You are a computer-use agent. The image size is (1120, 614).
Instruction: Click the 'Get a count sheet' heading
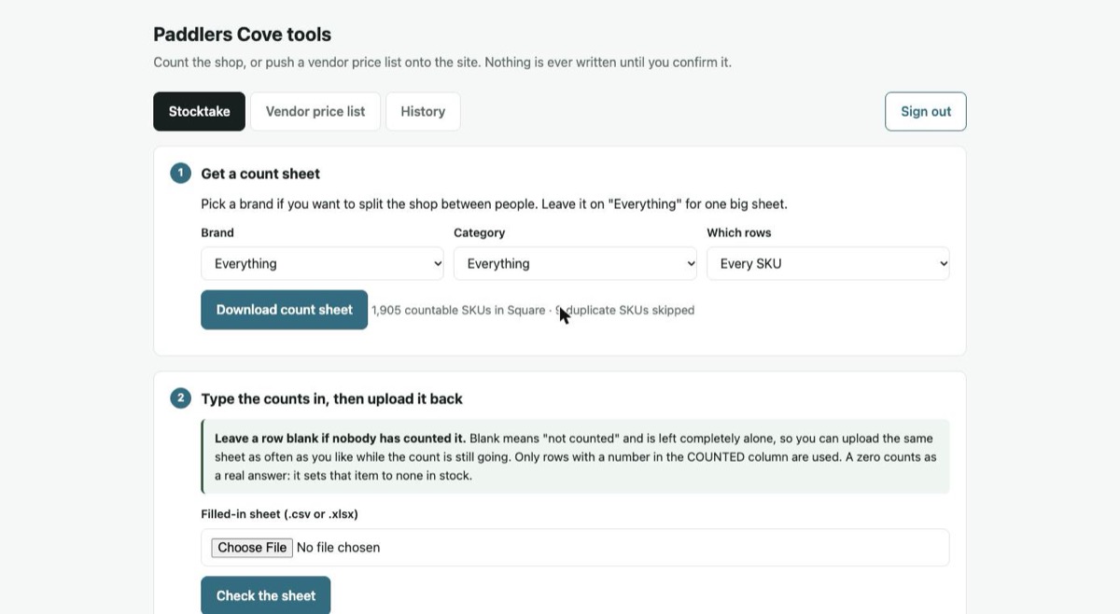260,174
